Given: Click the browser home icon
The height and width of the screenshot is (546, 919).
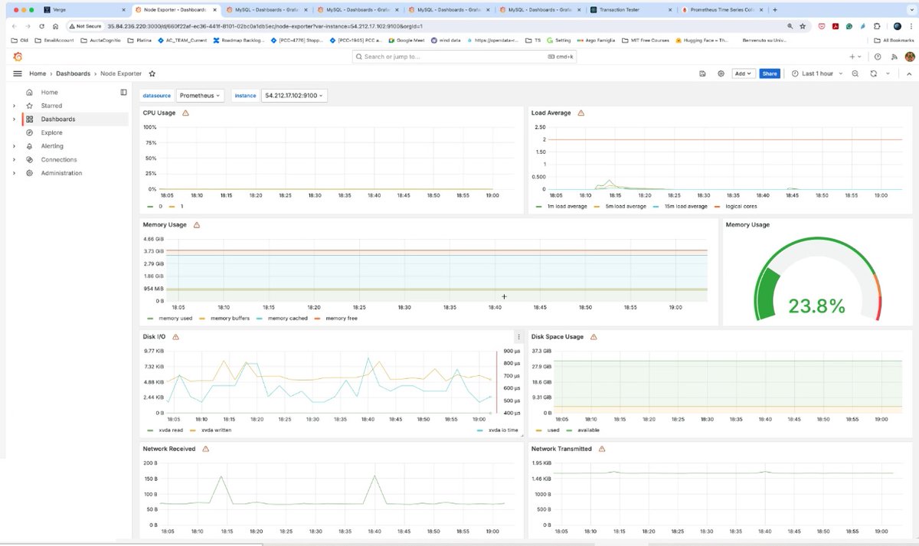Looking at the screenshot, I should (x=55, y=25).
